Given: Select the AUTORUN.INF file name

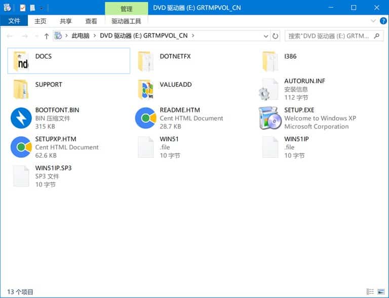Looking at the screenshot, I should [304, 81].
